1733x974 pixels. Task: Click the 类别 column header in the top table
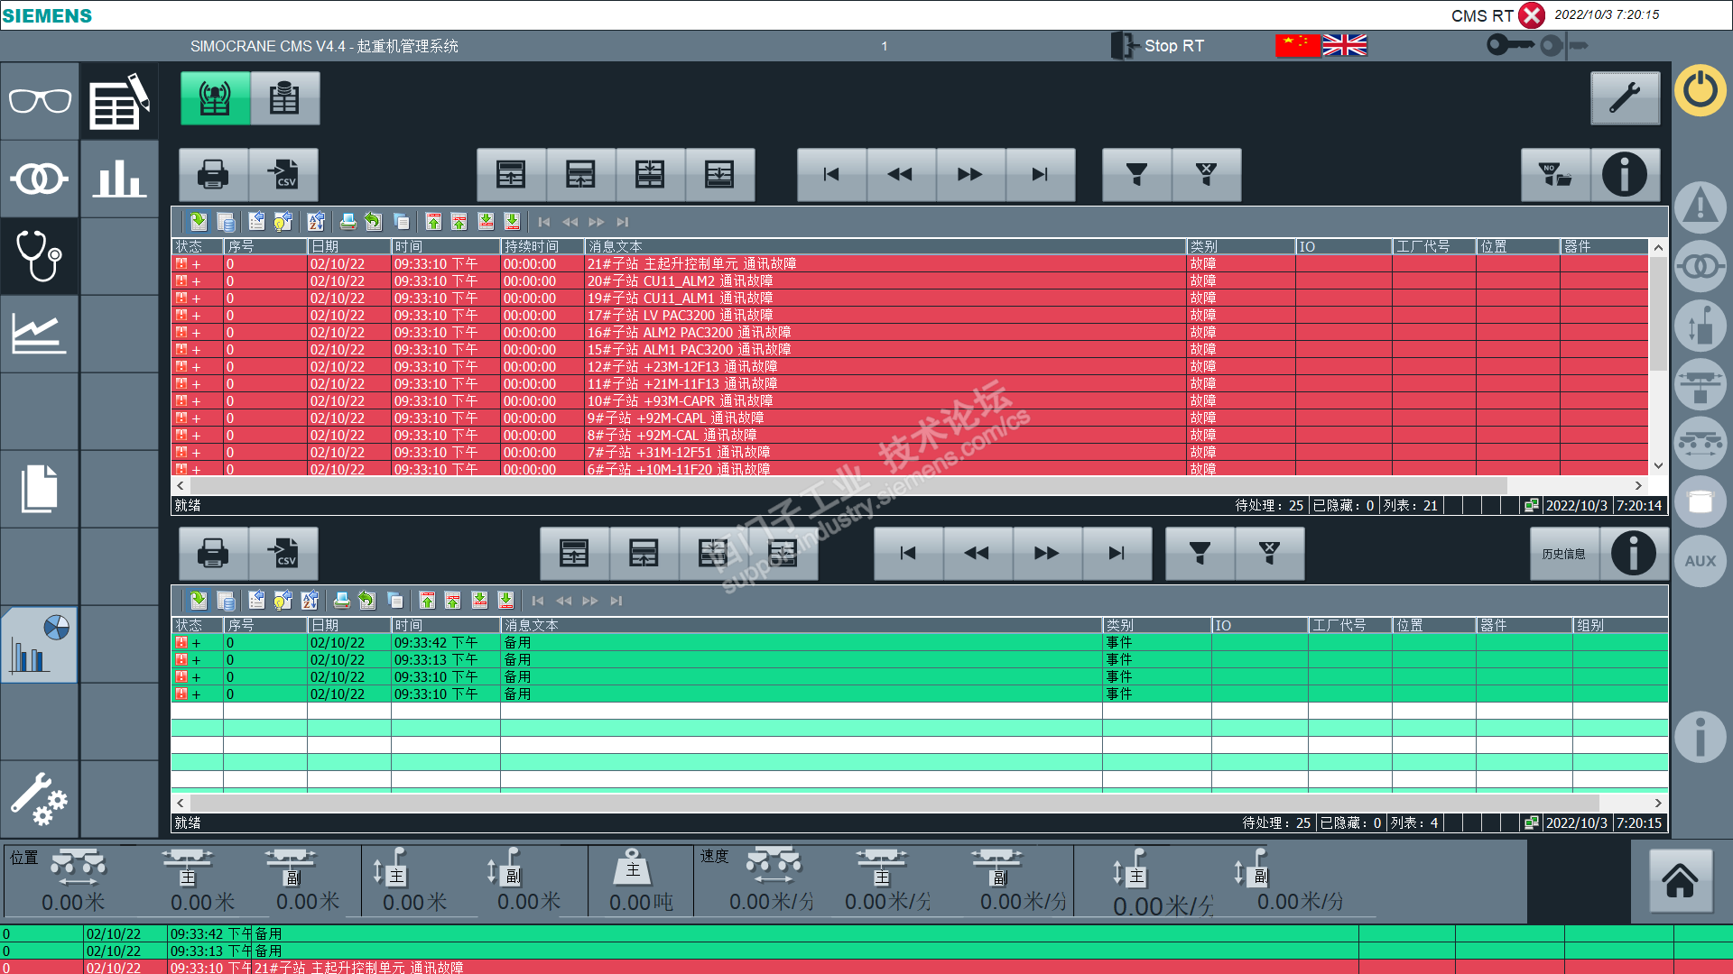pyautogui.click(x=1203, y=246)
